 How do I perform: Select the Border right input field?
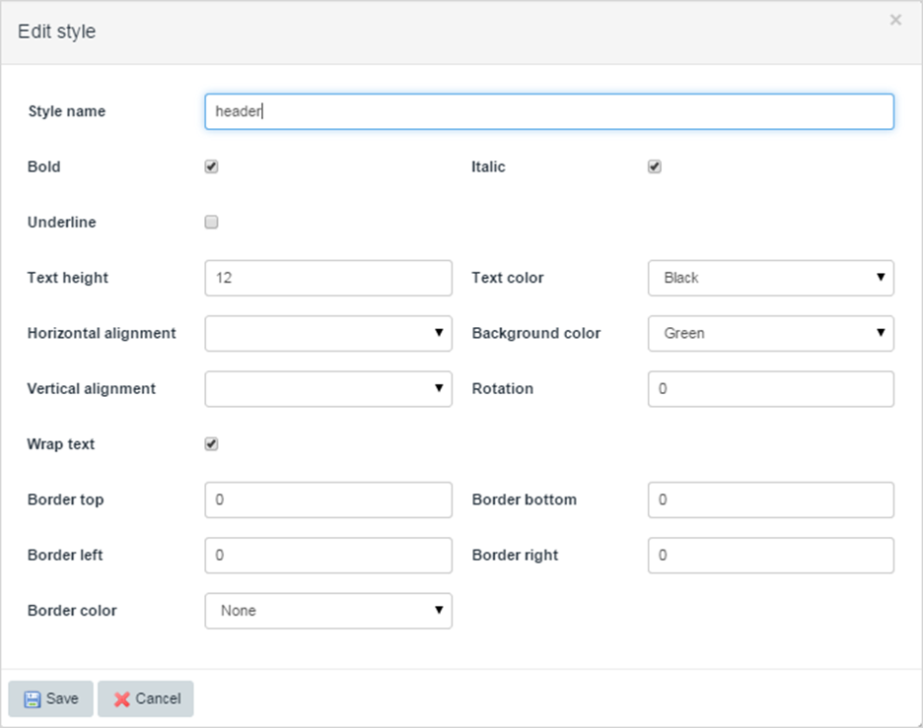coord(770,555)
